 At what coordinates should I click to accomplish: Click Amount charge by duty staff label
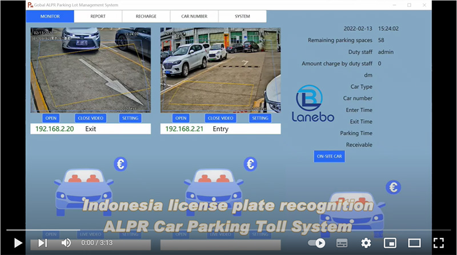coord(337,63)
